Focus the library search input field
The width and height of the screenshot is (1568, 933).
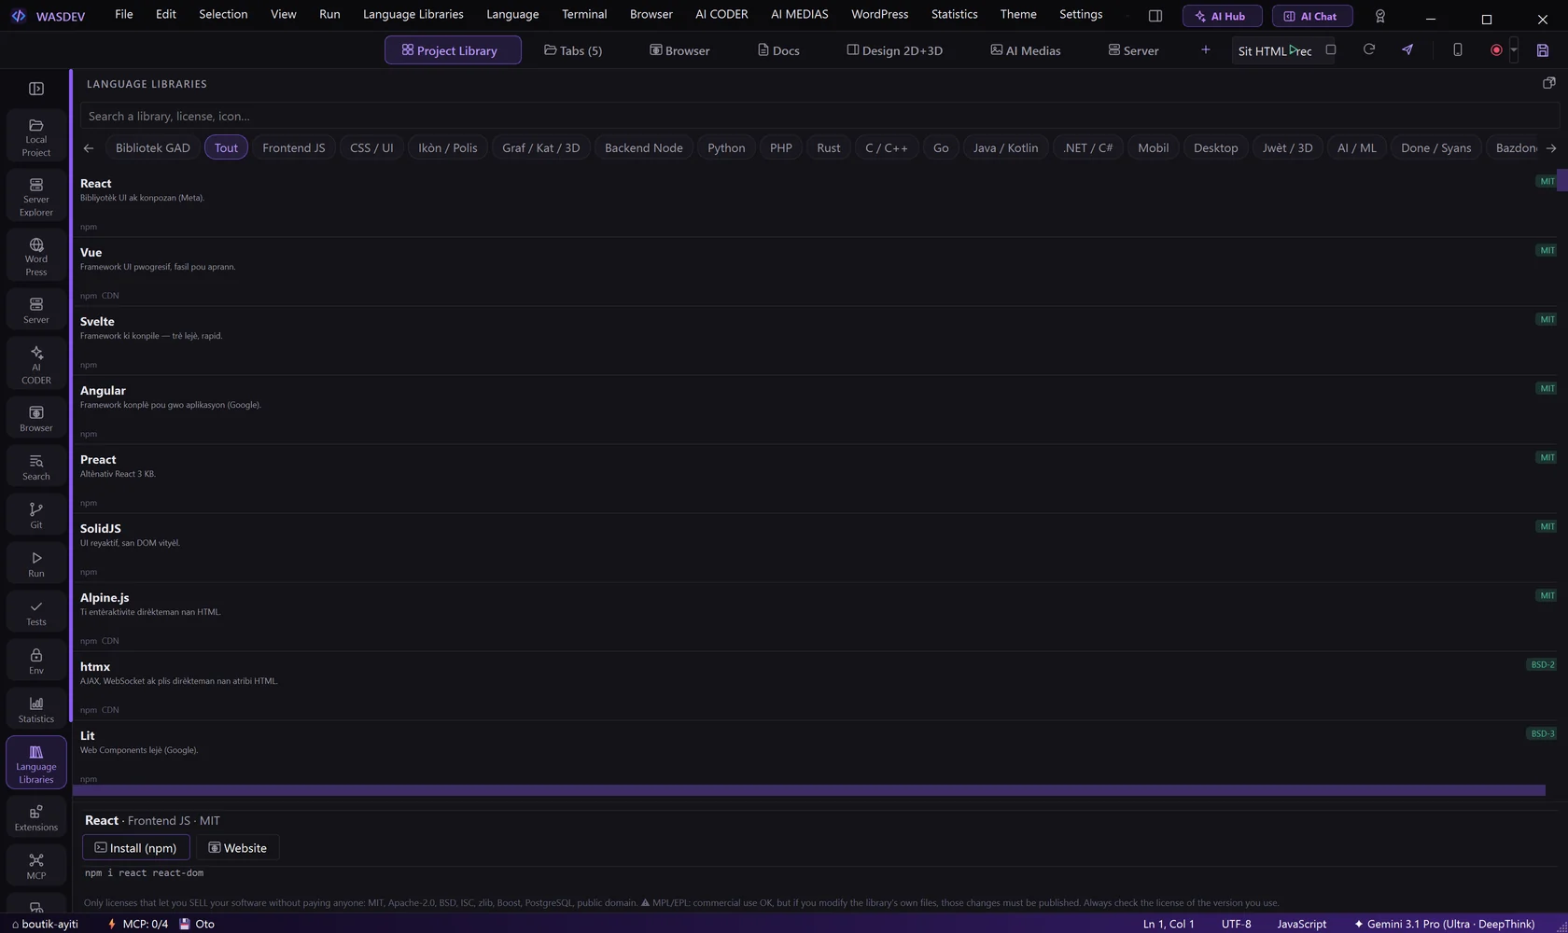pos(819,116)
